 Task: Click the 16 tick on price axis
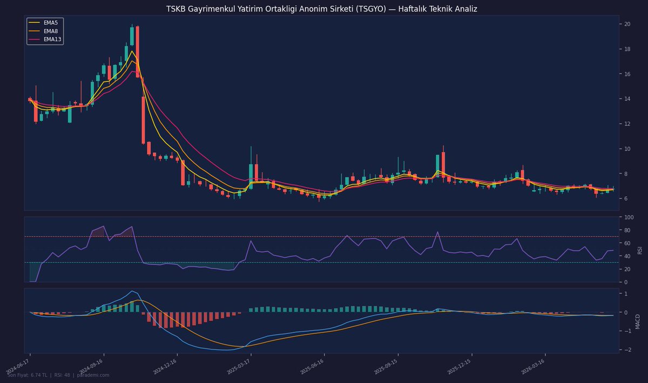point(627,74)
